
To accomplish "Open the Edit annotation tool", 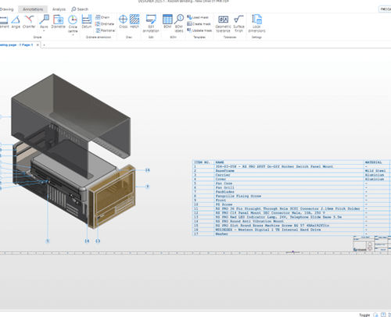I will click(151, 23).
